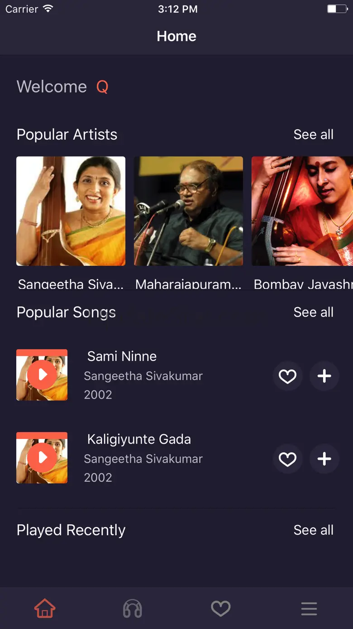Open the hamburger menu tab

point(309,608)
